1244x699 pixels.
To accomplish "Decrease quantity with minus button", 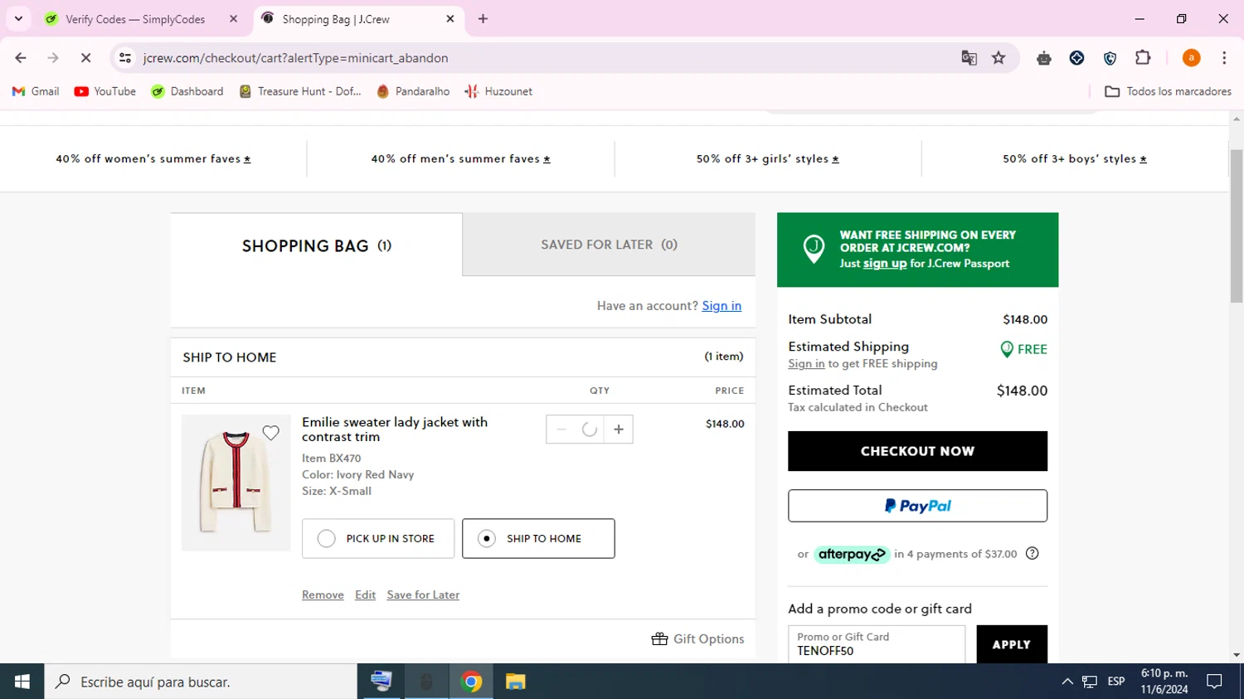I will (x=561, y=430).
